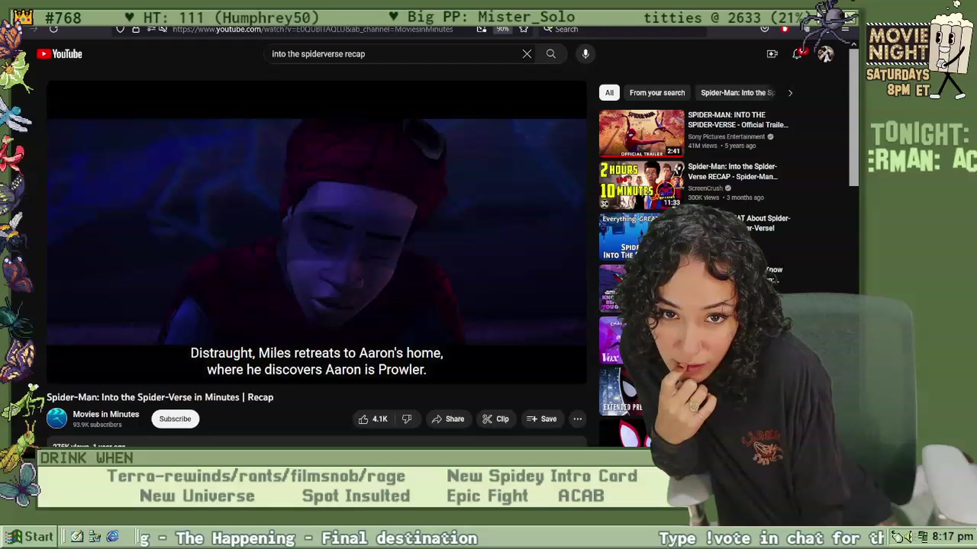This screenshot has height=549, width=977.
Task: Select the All filter chip
Action: coord(609,93)
